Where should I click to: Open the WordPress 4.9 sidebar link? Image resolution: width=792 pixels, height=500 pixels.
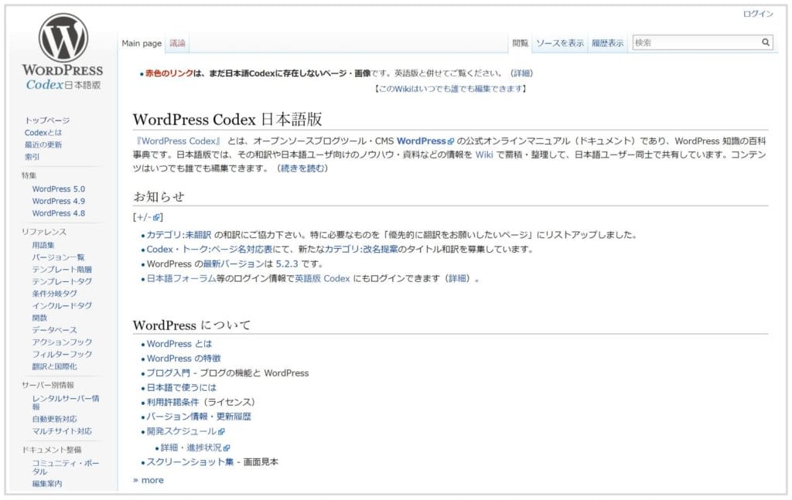tap(59, 201)
